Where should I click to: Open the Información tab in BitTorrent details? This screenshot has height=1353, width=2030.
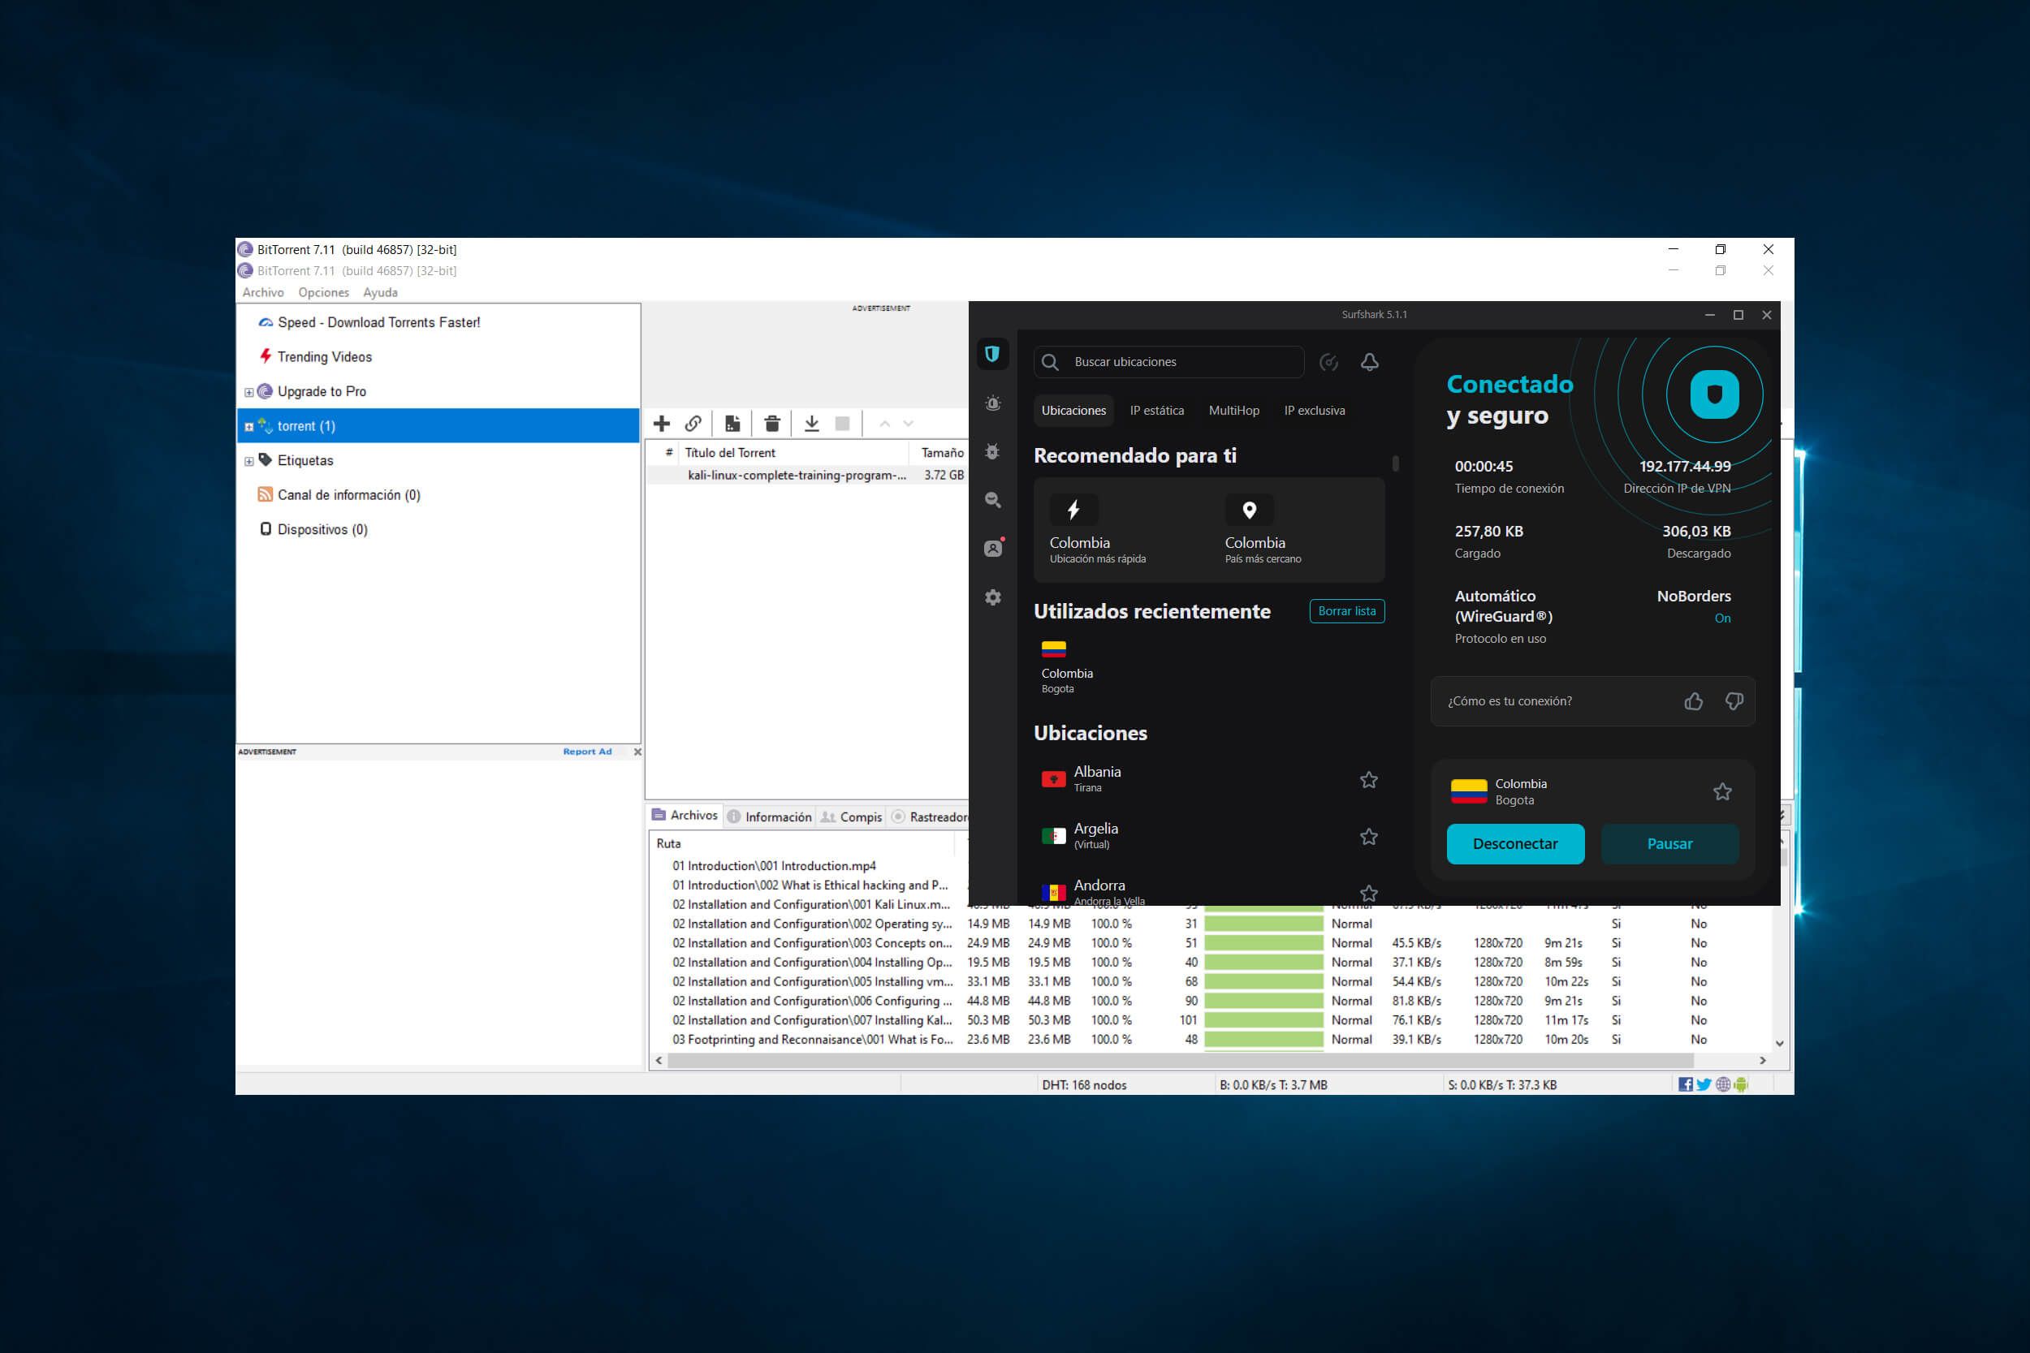pos(769,817)
